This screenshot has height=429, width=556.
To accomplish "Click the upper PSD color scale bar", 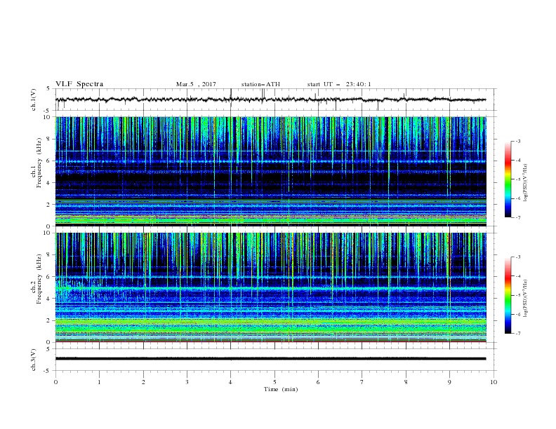I will point(508,179).
